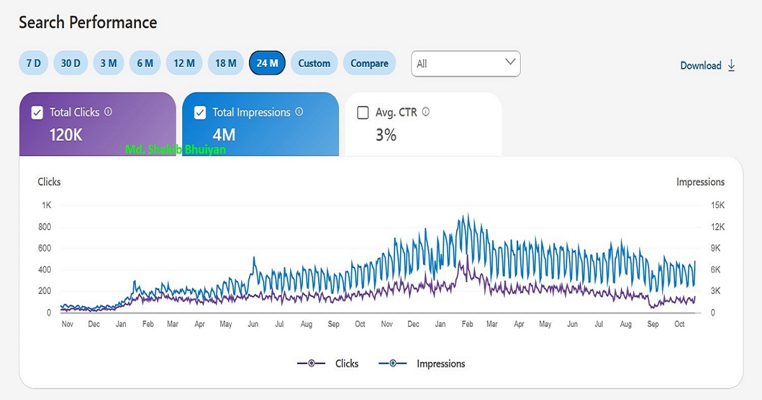The image size is (762, 400).
Task: Click the Search Performance heading
Action: [x=88, y=23]
